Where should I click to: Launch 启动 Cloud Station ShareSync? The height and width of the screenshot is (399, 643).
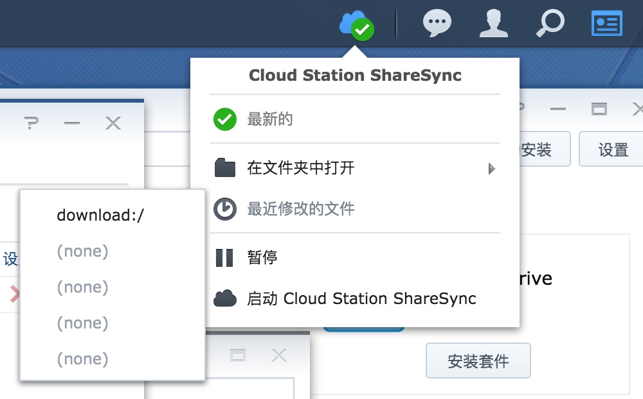click(x=355, y=299)
